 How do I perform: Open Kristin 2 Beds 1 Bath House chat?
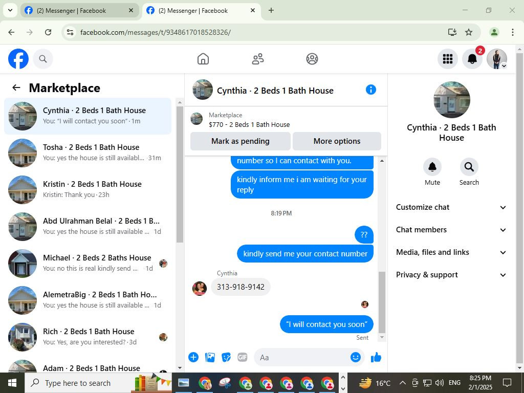click(x=88, y=189)
